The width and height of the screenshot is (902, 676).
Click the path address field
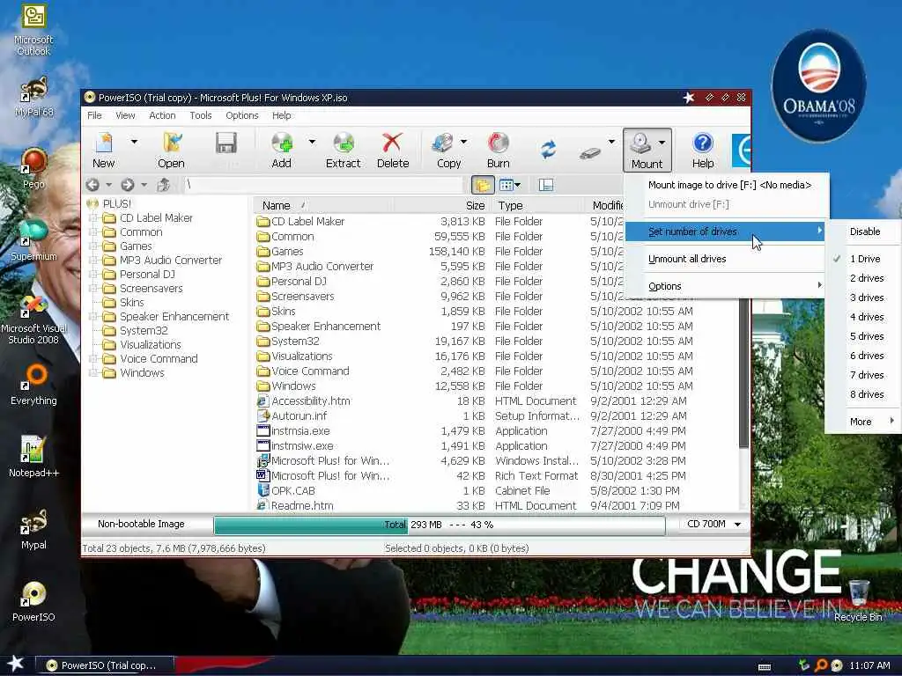pos(322,185)
